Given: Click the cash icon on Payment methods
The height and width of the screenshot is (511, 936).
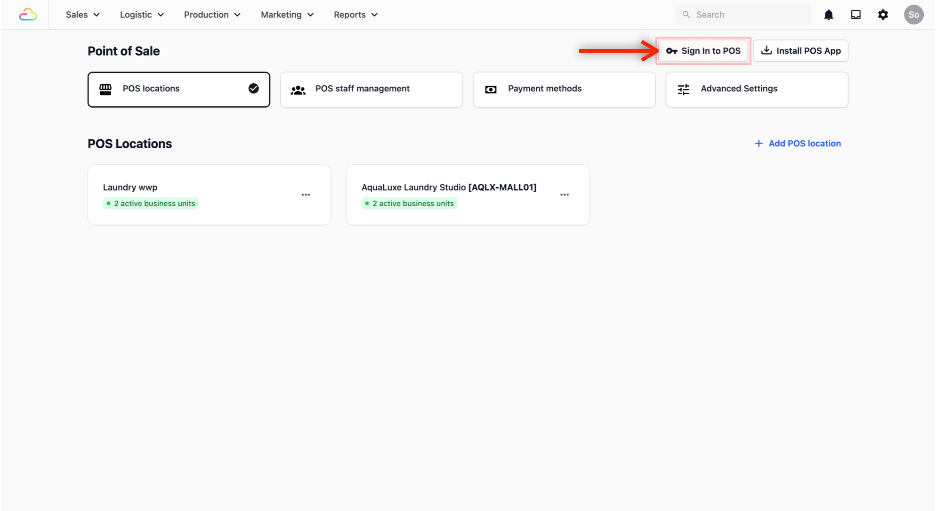Looking at the screenshot, I should pyautogui.click(x=491, y=89).
